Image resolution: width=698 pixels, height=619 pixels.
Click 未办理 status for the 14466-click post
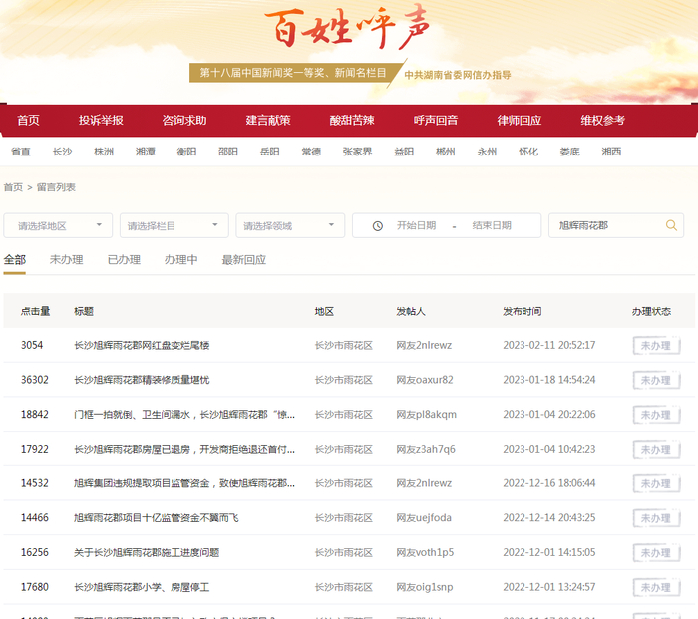(x=656, y=518)
